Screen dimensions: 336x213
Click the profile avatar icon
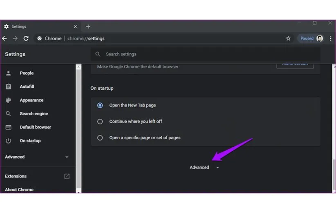(x=320, y=38)
